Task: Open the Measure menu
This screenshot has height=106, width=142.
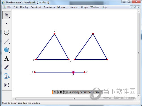Action: tap(62, 7)
